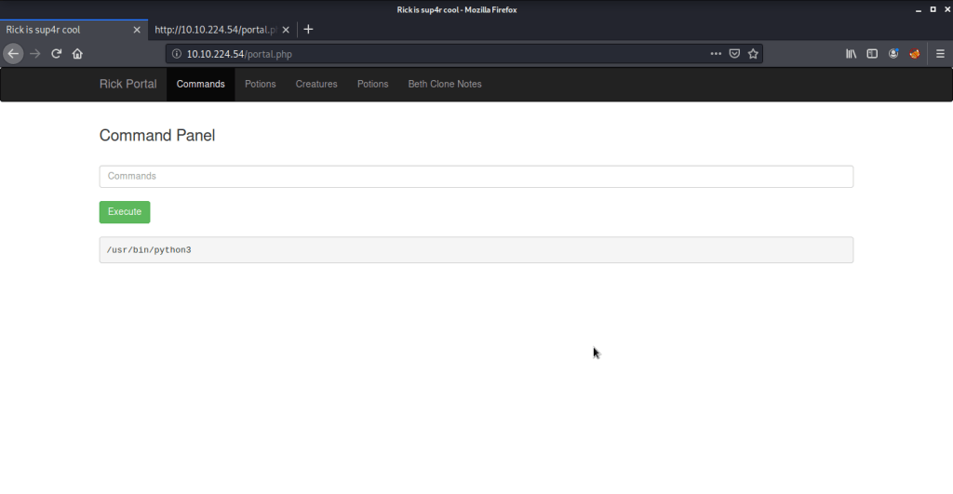953x494 pixels.
Task: Select the Commands navigation item
Action: (201, 84)
